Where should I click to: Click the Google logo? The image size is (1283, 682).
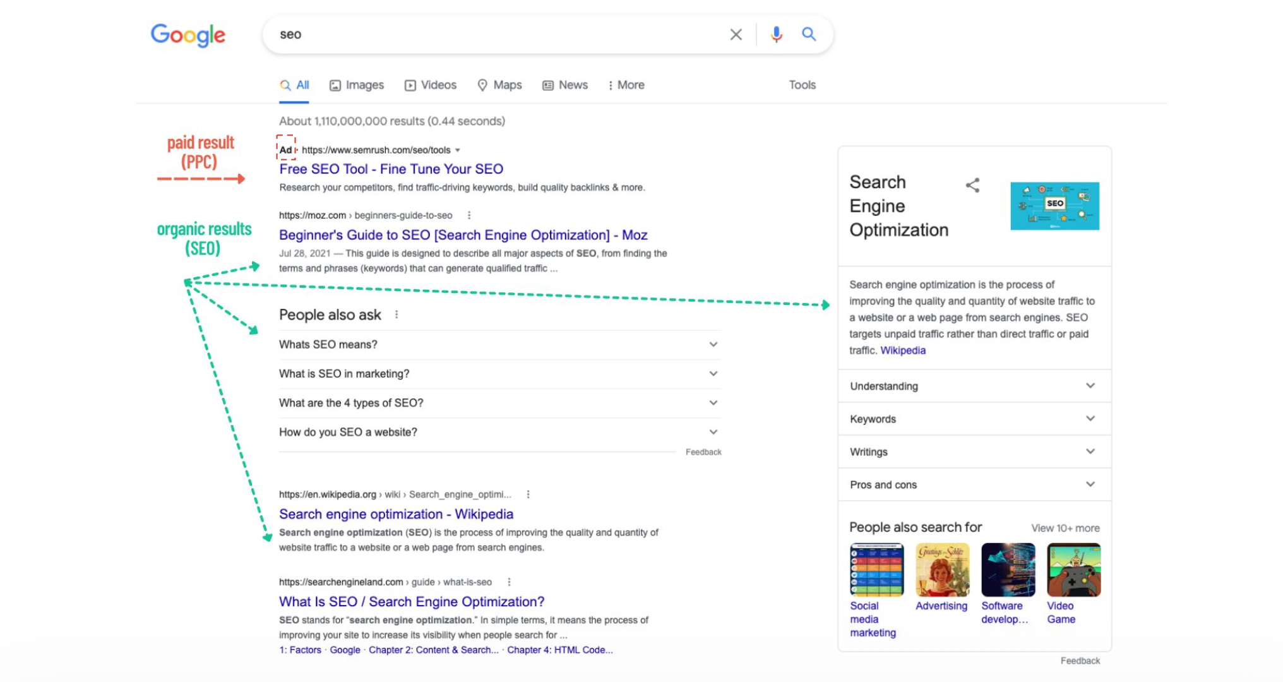(188, 35)
